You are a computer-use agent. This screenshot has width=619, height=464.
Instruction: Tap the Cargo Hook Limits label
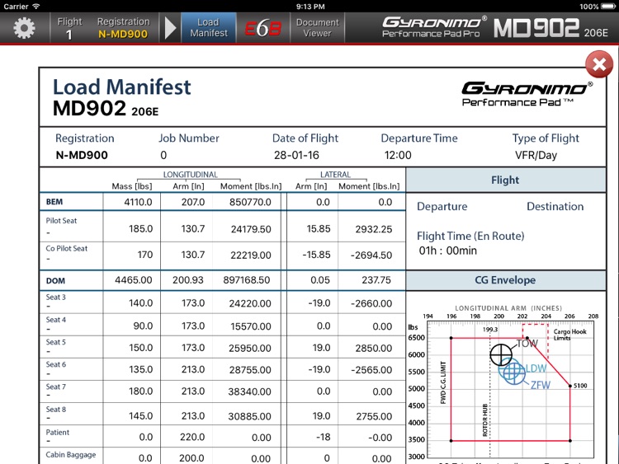pyautogui.click(x=569, y=335)
